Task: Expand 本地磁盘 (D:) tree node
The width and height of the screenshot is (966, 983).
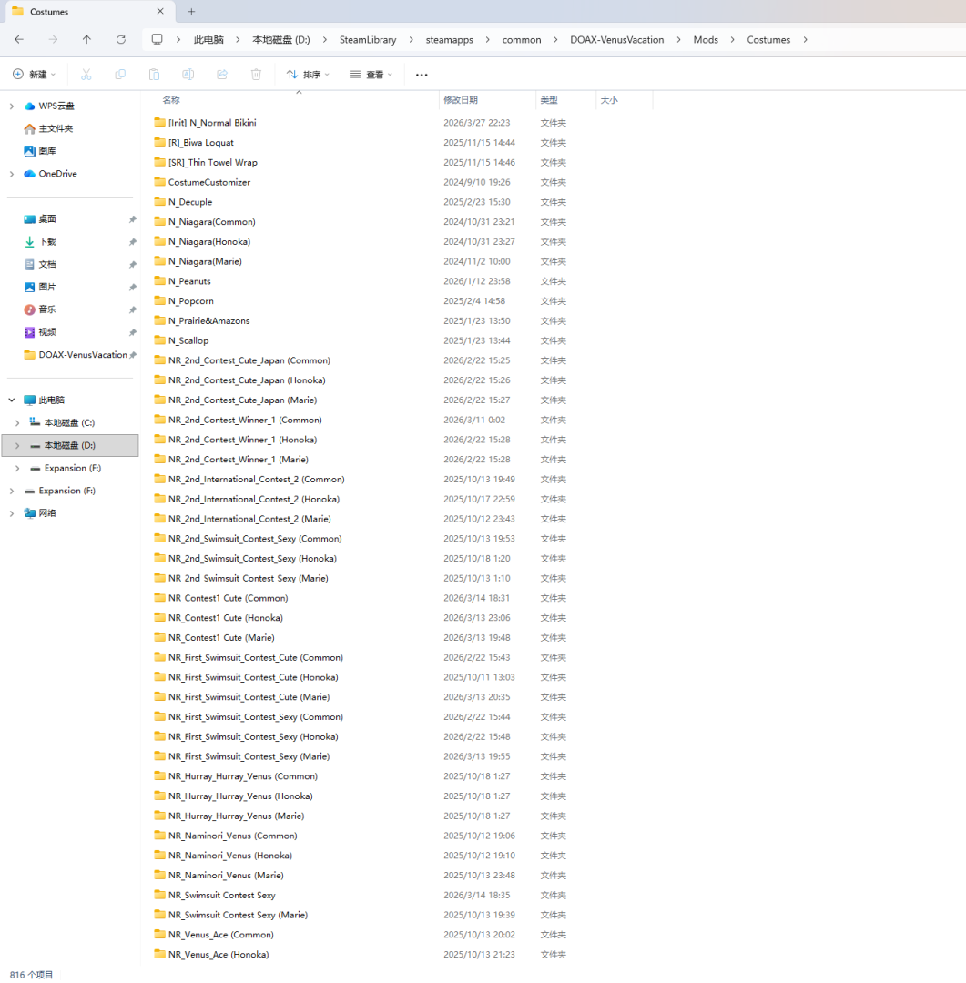Action: point(17,445)
